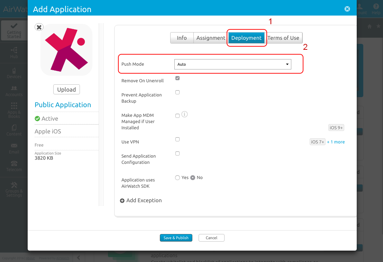Open Email in the sidebar

14,149
